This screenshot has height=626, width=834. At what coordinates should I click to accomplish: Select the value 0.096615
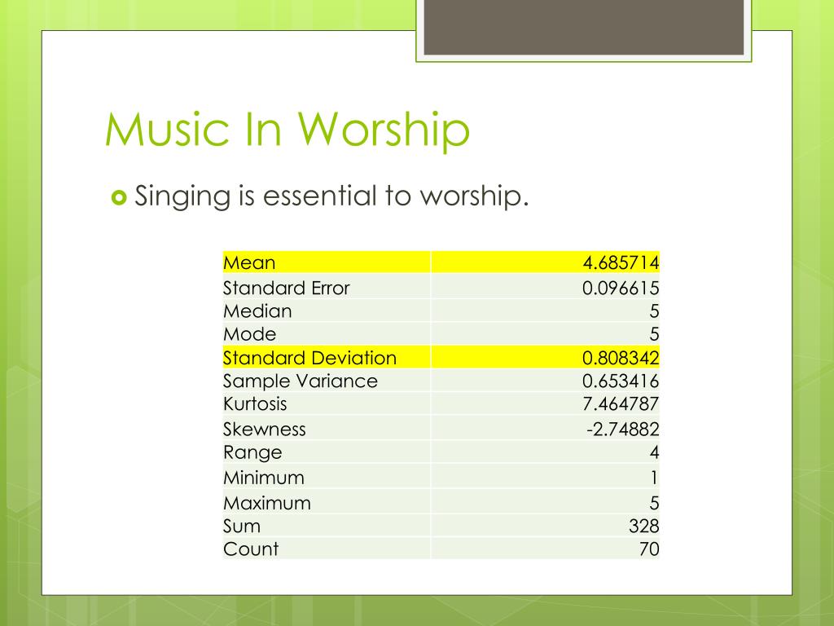pyautogui.click(x=621, y=288)
